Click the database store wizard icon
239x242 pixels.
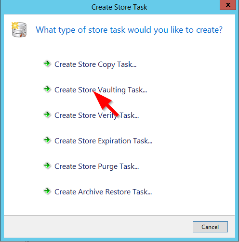pos(19,30)
